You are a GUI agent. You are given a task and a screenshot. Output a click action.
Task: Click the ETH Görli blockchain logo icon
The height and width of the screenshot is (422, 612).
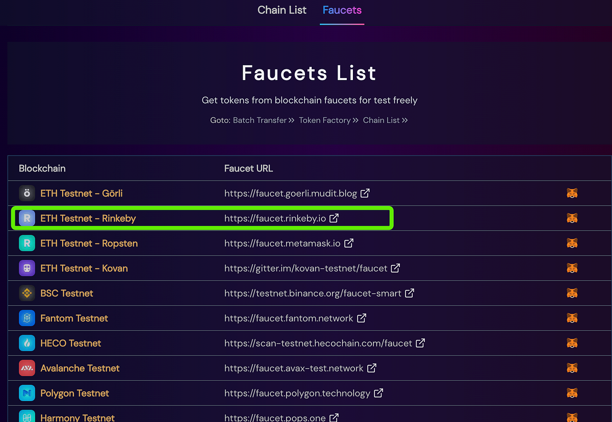coord(27,193)
